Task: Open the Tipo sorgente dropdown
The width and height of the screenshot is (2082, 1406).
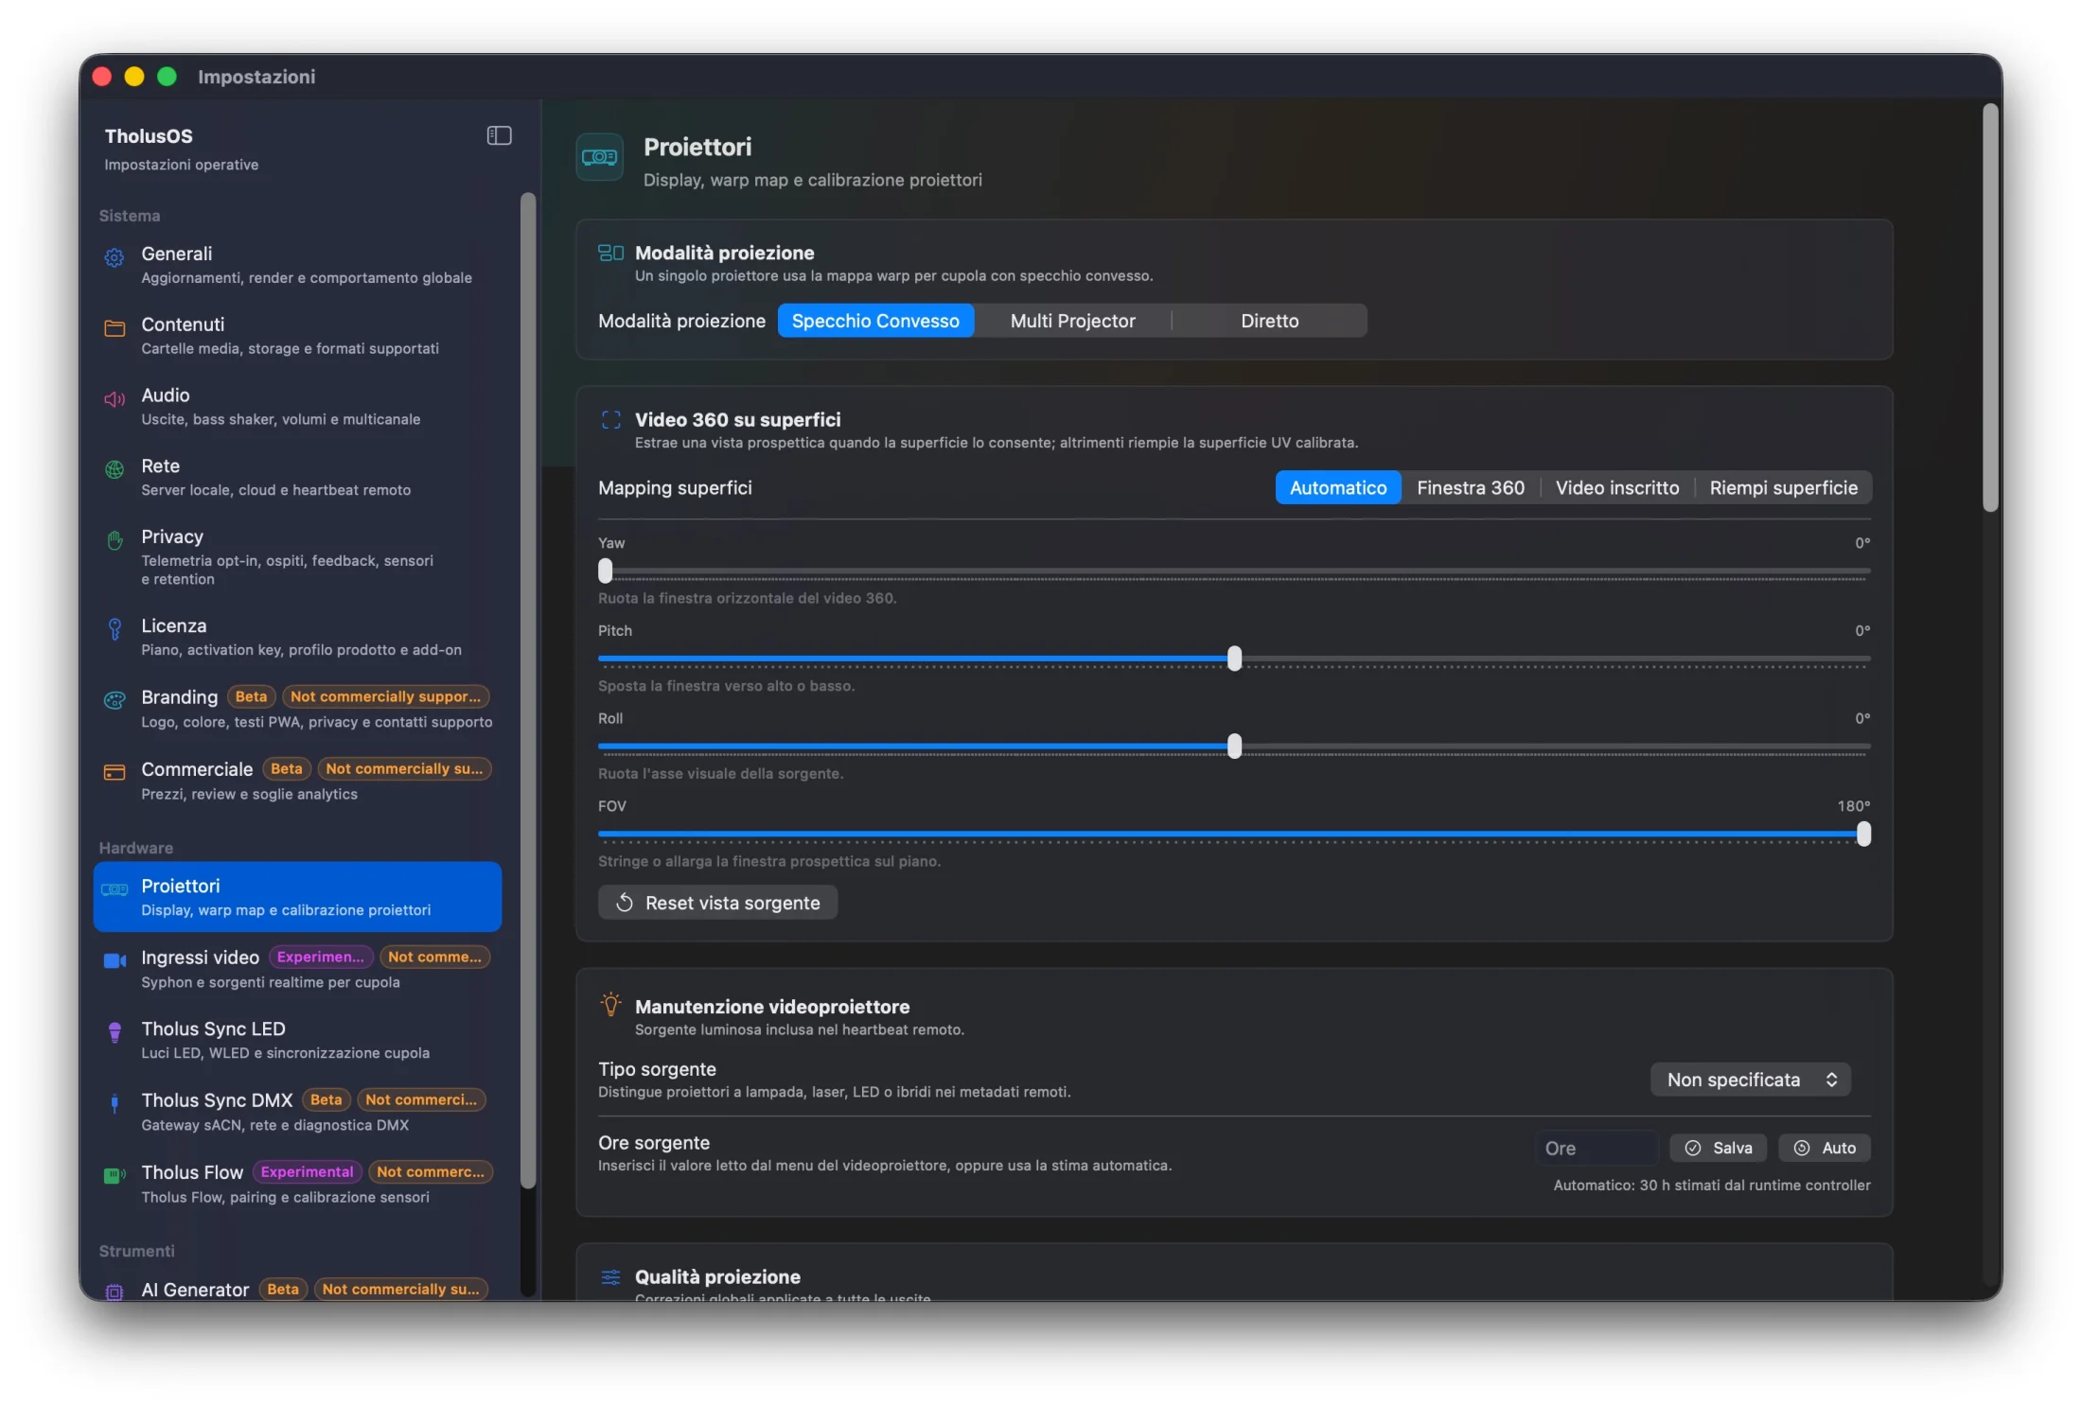Action: [x=1750, y=1080]
